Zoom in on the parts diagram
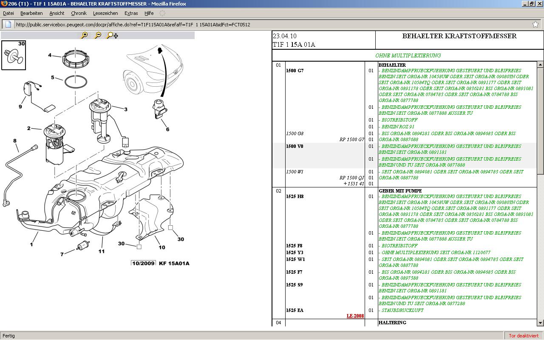The image size is (544, 340). [84, 35]
